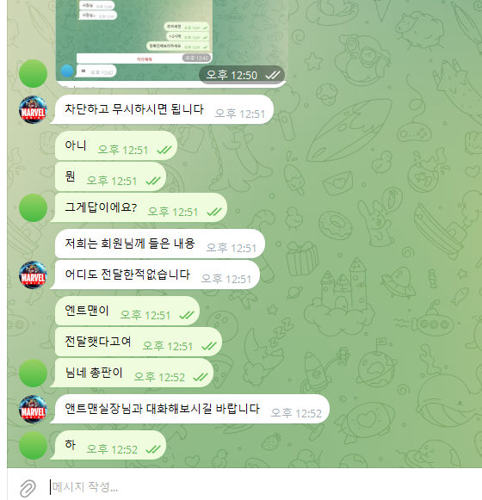Click the paperclip attach file icon
482x500 pixels.
[x=28, y=488]
